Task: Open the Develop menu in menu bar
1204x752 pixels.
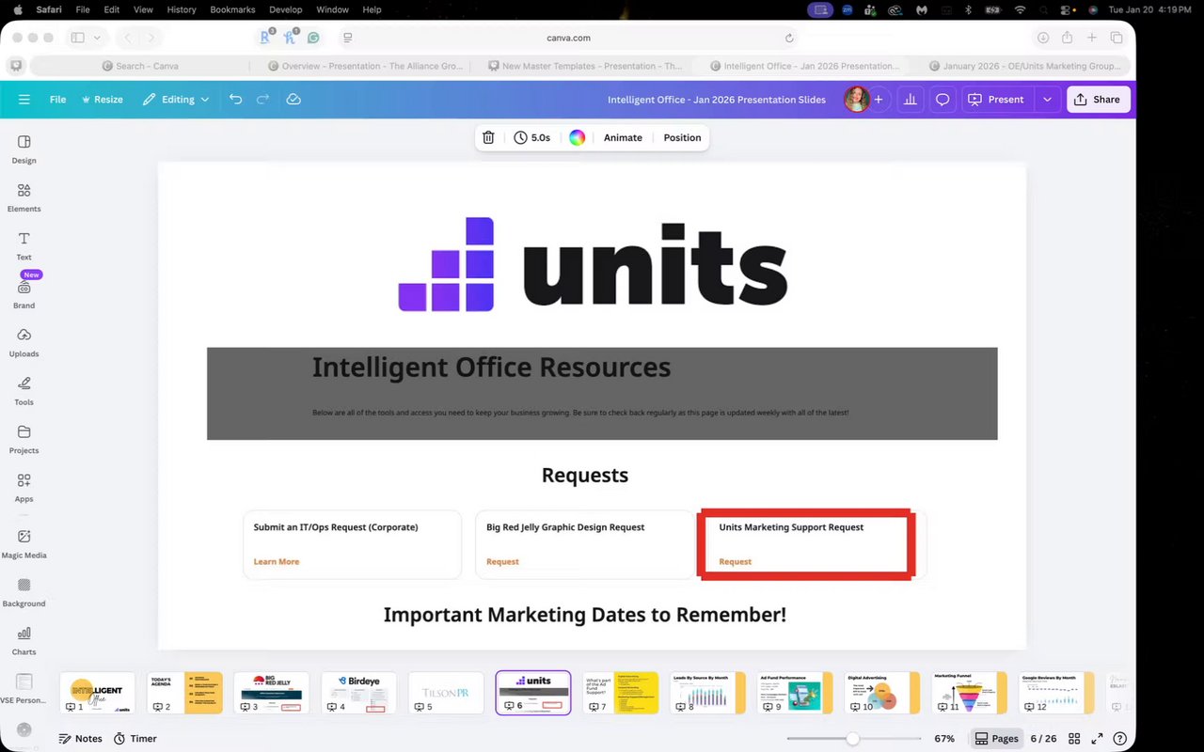Action: coord(286,9)
